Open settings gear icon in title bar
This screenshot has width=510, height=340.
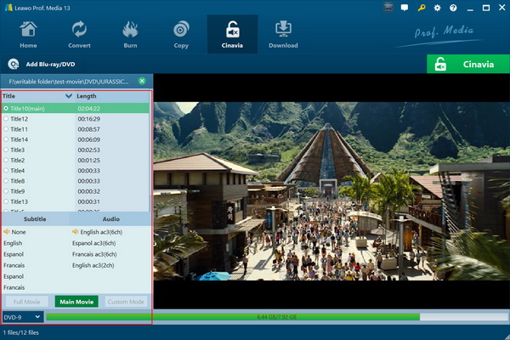click(x=437, y=8)
